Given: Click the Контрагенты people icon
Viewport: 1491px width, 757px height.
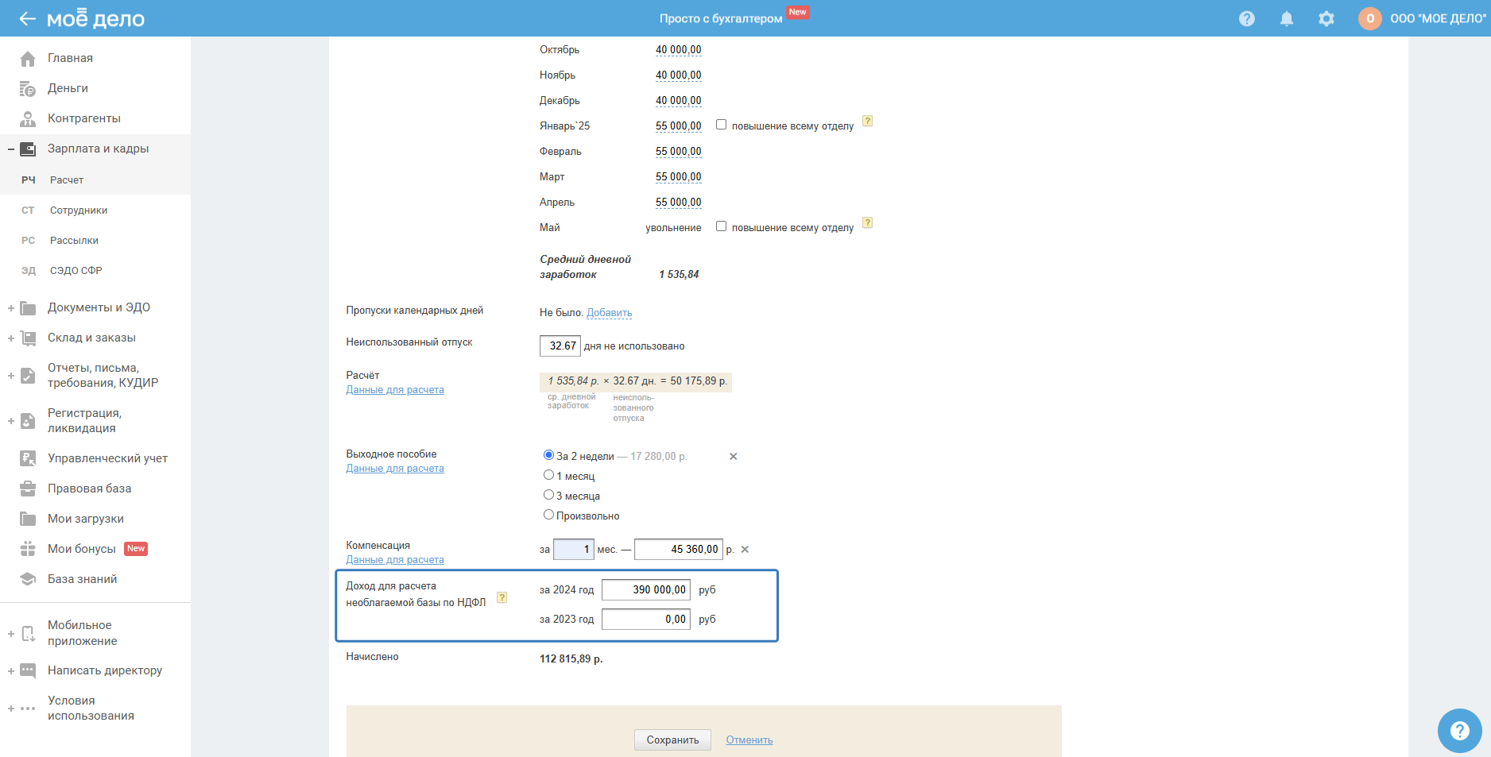Looking at the screenshot, I should tap(28, 118).
